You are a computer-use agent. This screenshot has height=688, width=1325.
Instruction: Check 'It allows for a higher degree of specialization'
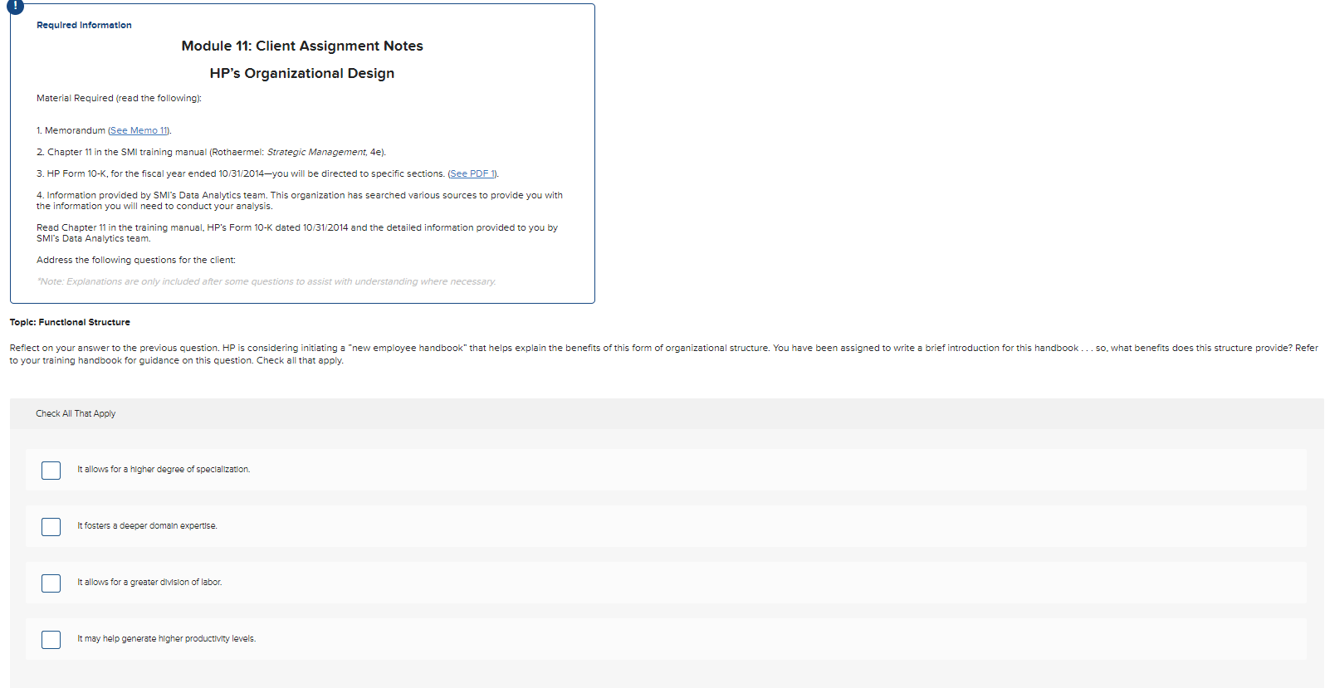pos(51,471)
